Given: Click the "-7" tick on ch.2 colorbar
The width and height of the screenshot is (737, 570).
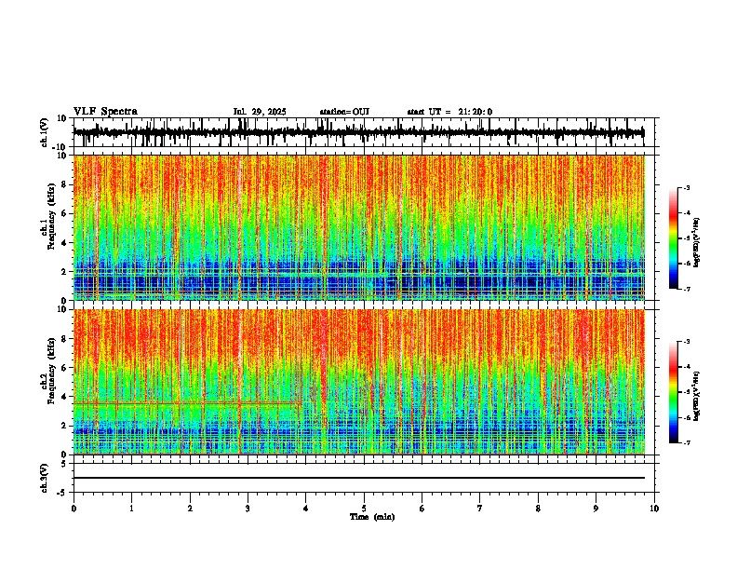Looking at the screenshot, I should tap(686, 442).
